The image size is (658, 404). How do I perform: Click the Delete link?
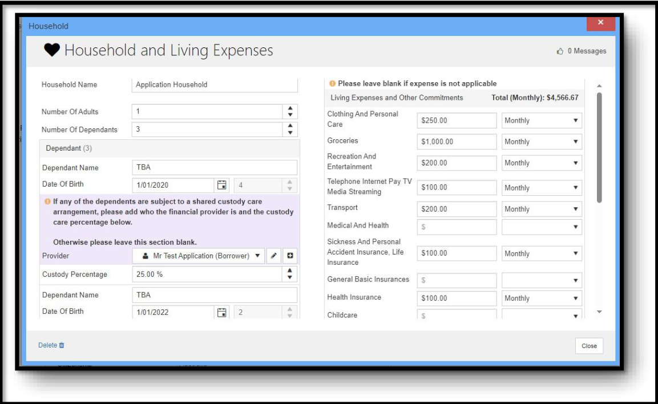(48, 345)
